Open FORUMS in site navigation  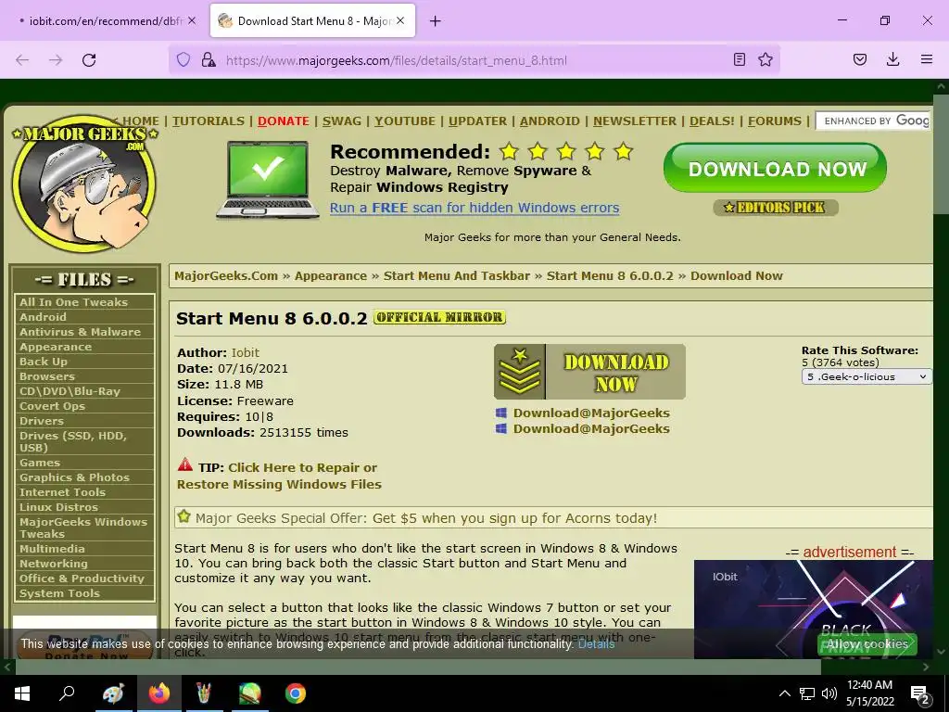point(774,121)
